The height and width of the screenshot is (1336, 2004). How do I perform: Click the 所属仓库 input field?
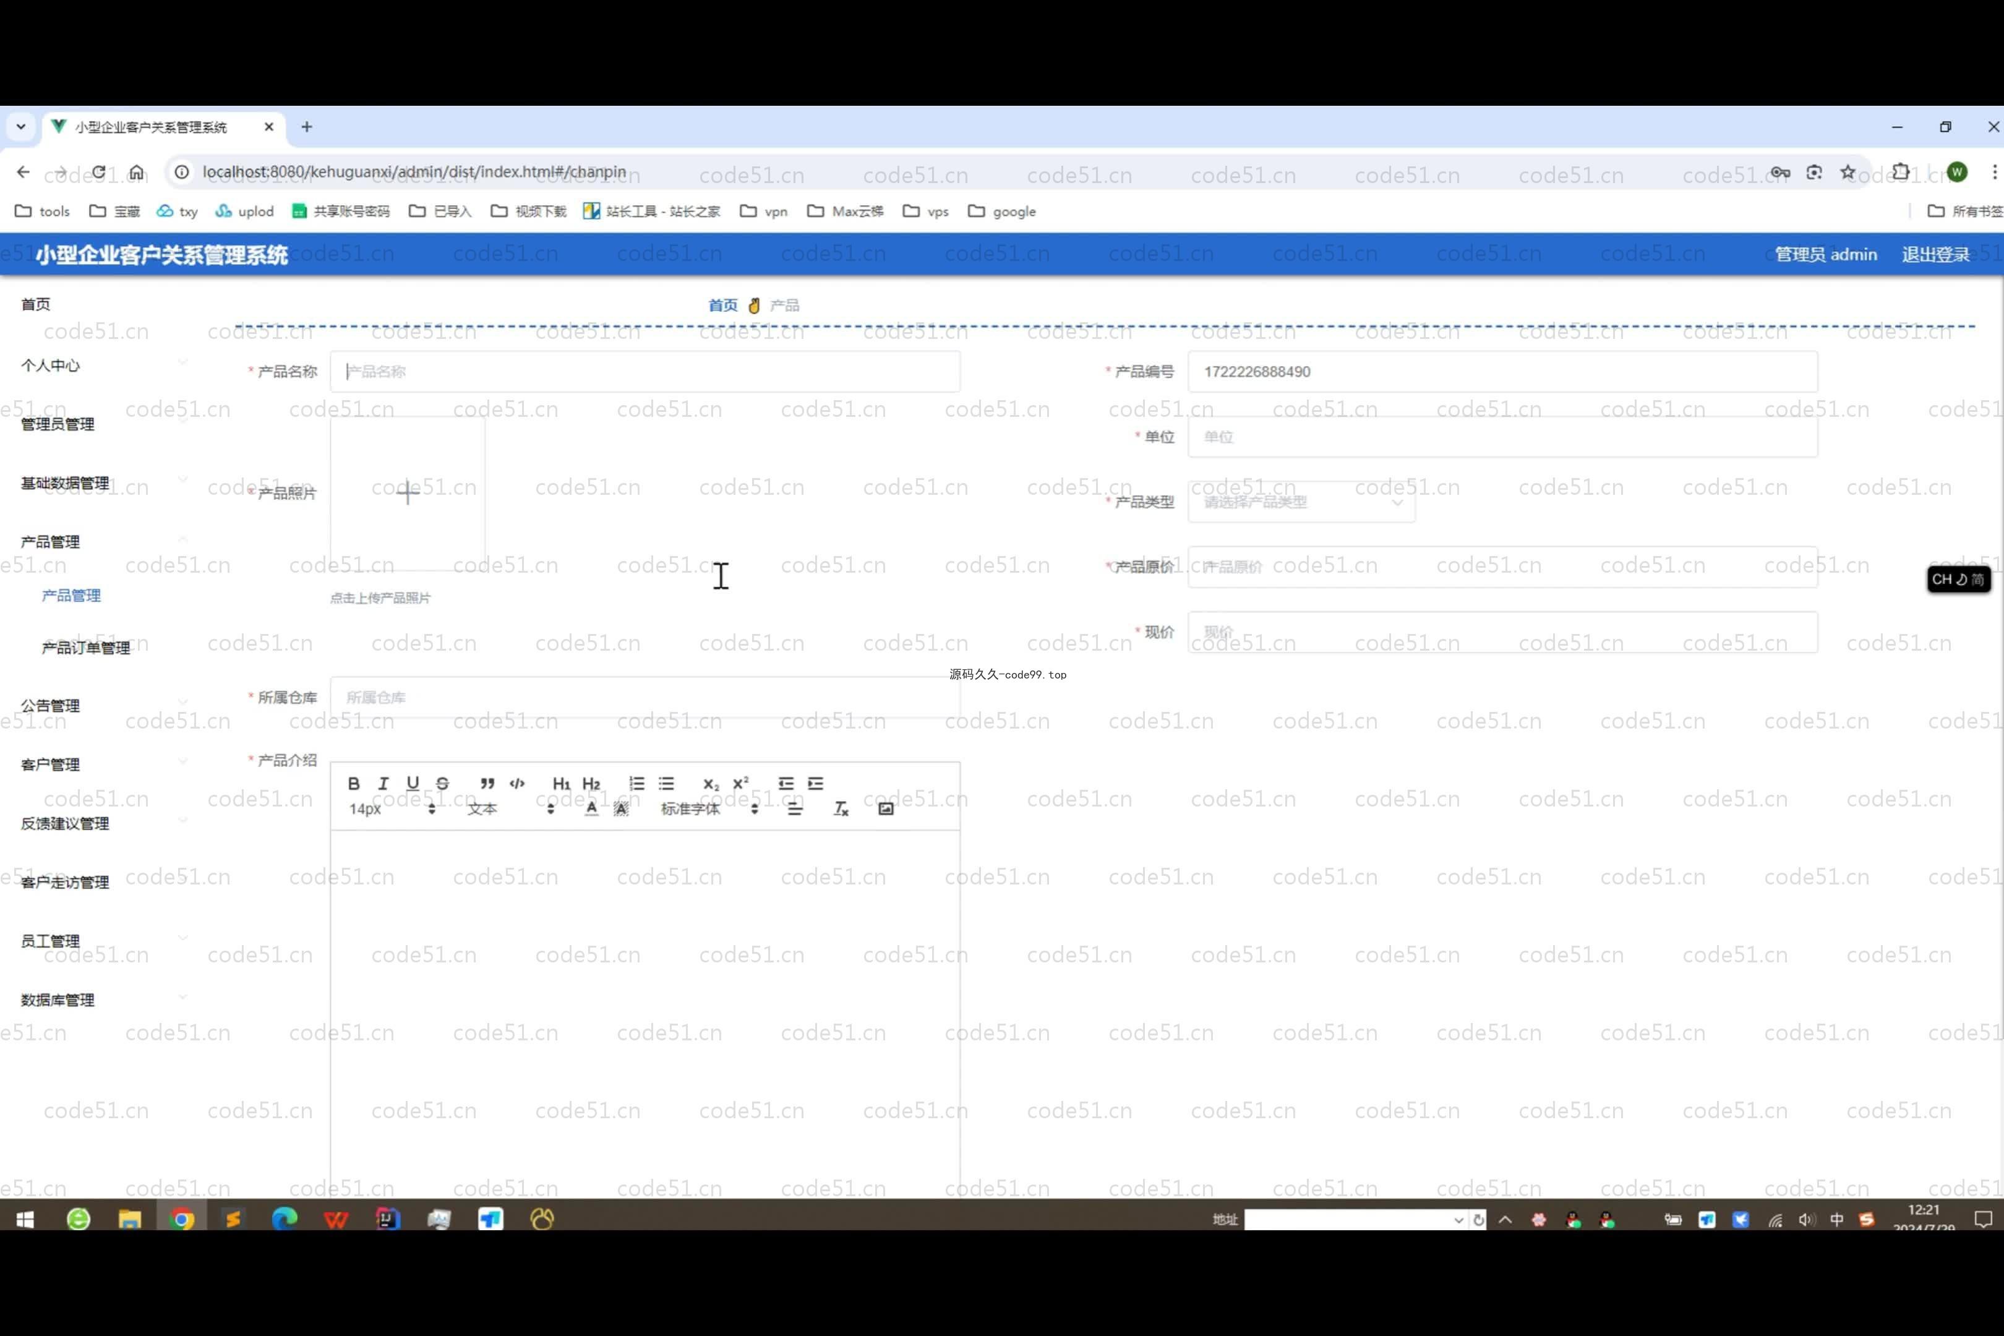pyautogui.click(x=645, y=698)
